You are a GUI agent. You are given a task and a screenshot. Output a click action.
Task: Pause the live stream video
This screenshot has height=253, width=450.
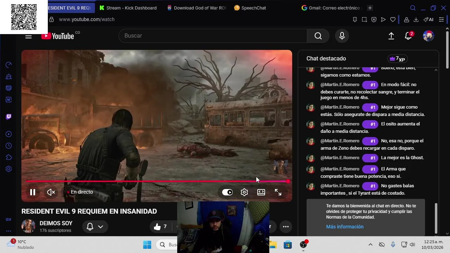pos(33,192)
